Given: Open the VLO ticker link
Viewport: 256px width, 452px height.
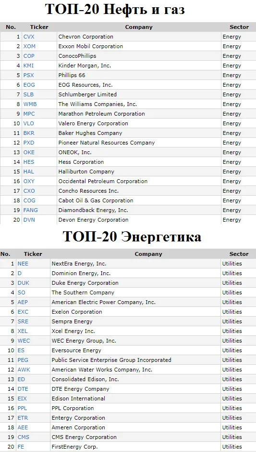Looking at the screenshot, I should tap(28, 123).
